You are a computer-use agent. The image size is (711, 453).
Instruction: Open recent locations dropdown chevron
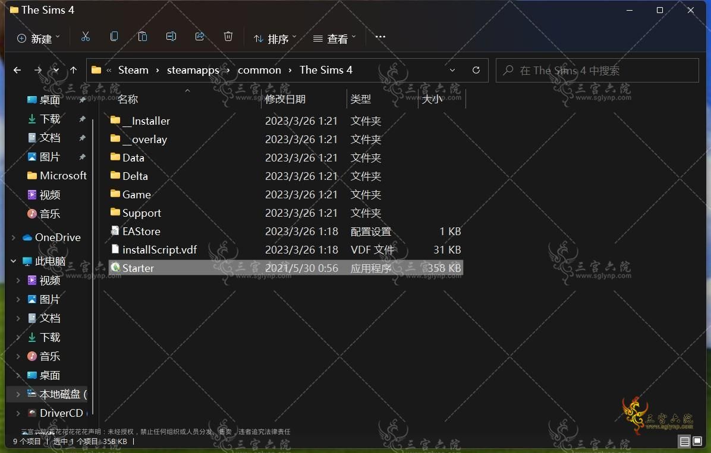click(x=56, y=70)
